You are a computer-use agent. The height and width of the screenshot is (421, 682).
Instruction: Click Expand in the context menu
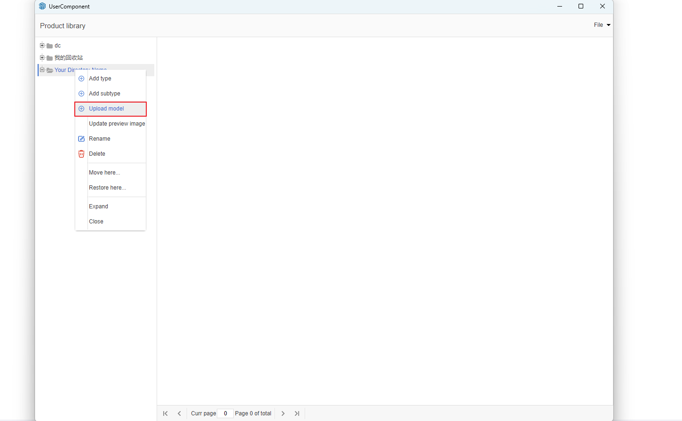pyautogui.click(x=98, y=207)
